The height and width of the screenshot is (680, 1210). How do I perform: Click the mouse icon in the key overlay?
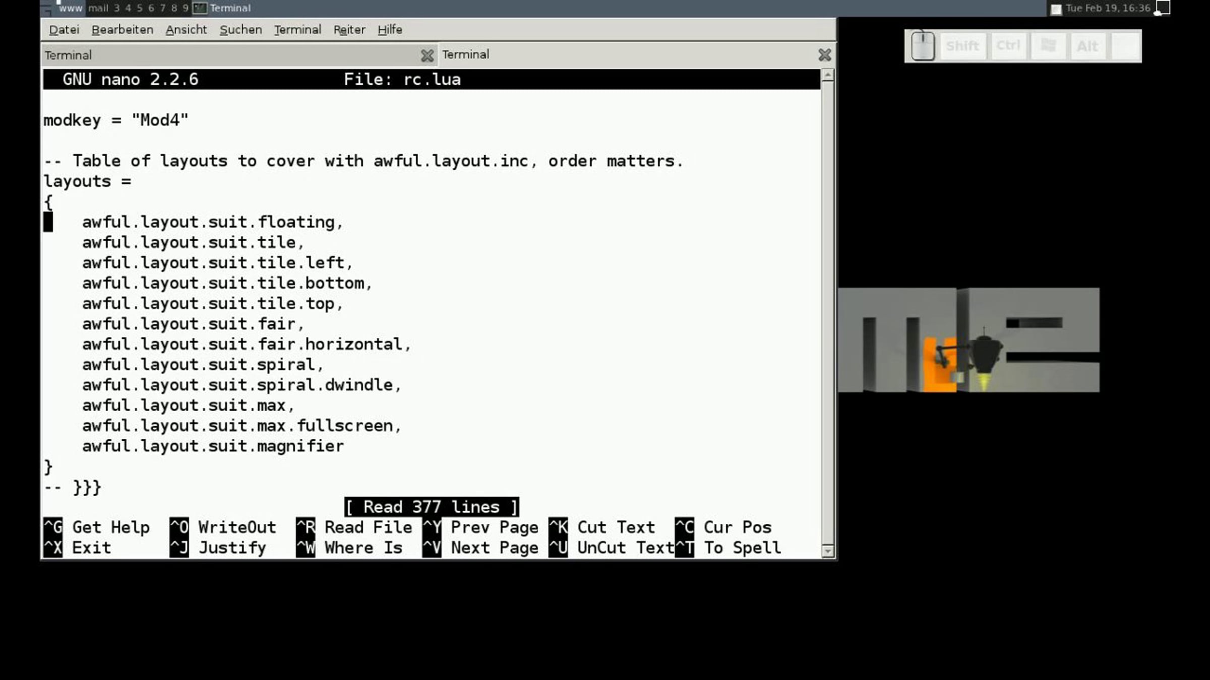pyautogui.click(x=923, y=46)
